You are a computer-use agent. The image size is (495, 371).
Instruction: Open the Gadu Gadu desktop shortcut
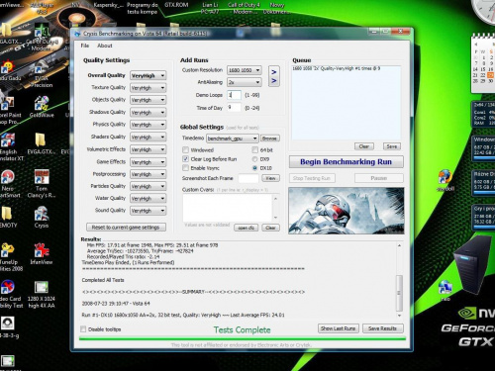pos(8,71)
